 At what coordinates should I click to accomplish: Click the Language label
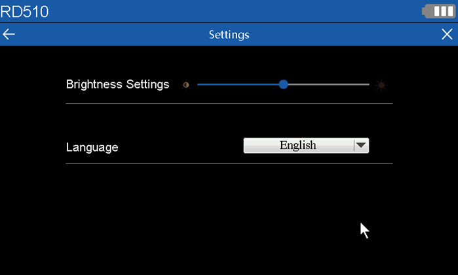pyautogui.click(x=92, y=147)
